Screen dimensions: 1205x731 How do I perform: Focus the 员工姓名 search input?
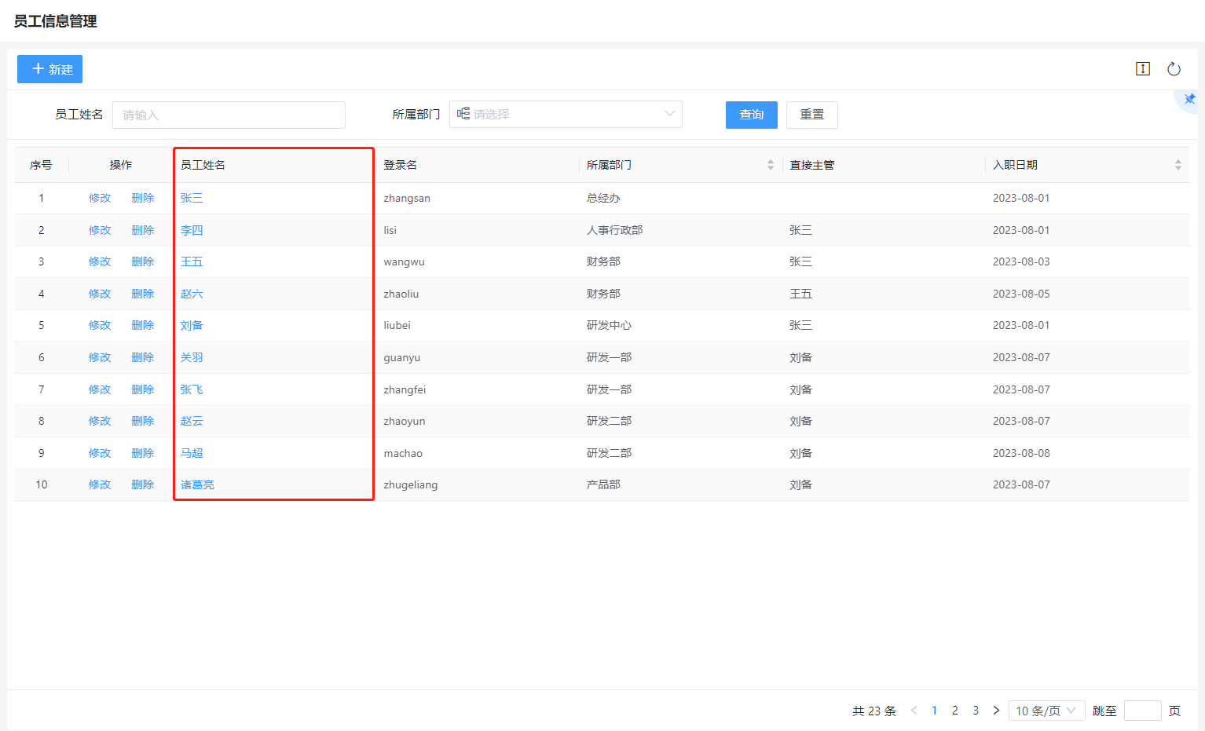tap(229, 115)
